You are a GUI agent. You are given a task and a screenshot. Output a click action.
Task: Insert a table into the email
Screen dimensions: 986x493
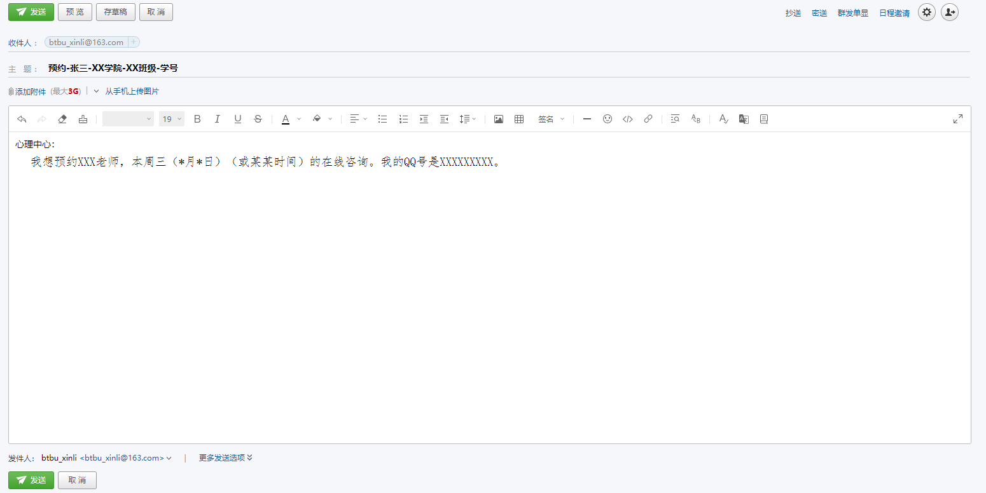pyautogui.click(x=519, y=119)
